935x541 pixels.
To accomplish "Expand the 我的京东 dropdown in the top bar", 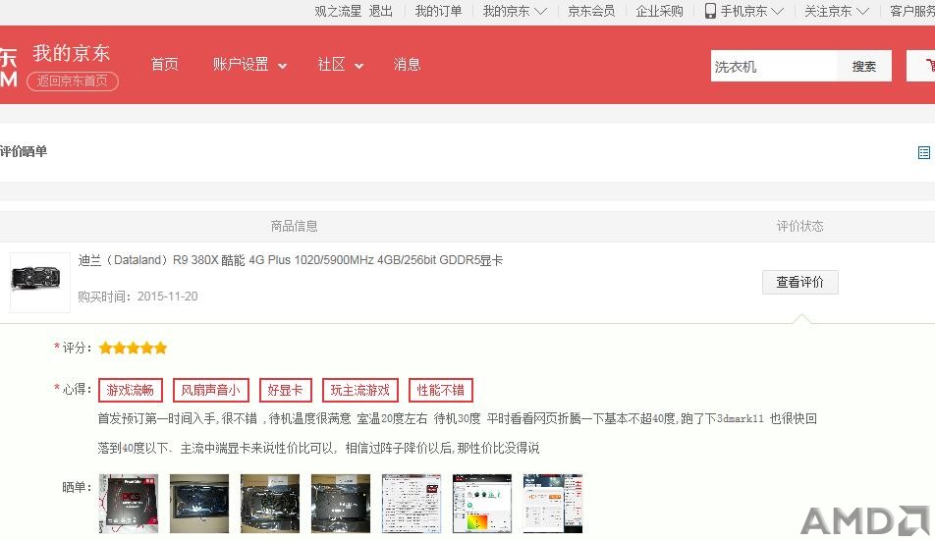I will [x=514, y=12].
